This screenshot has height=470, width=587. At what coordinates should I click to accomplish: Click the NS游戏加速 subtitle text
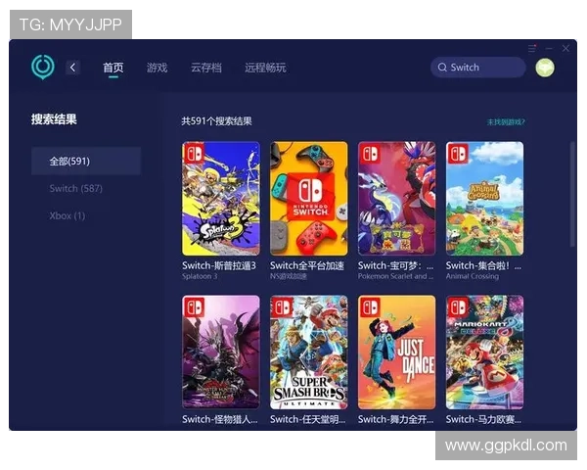point(289,276)
